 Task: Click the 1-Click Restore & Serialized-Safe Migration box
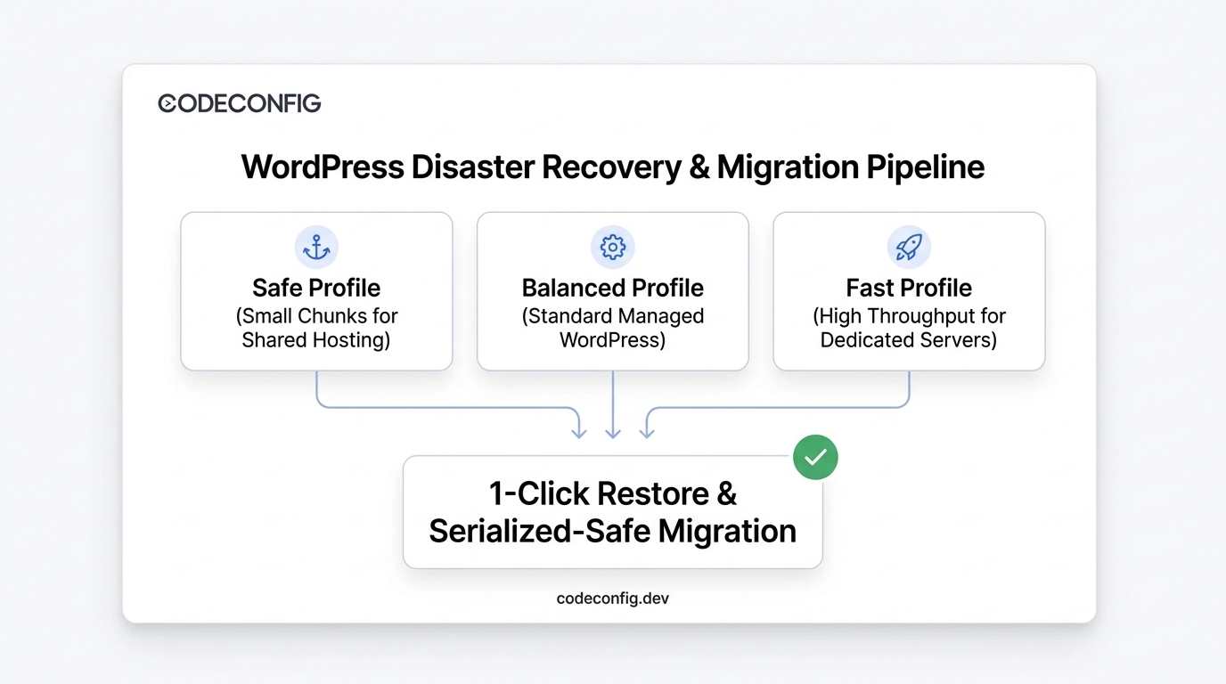pos(613,512)
